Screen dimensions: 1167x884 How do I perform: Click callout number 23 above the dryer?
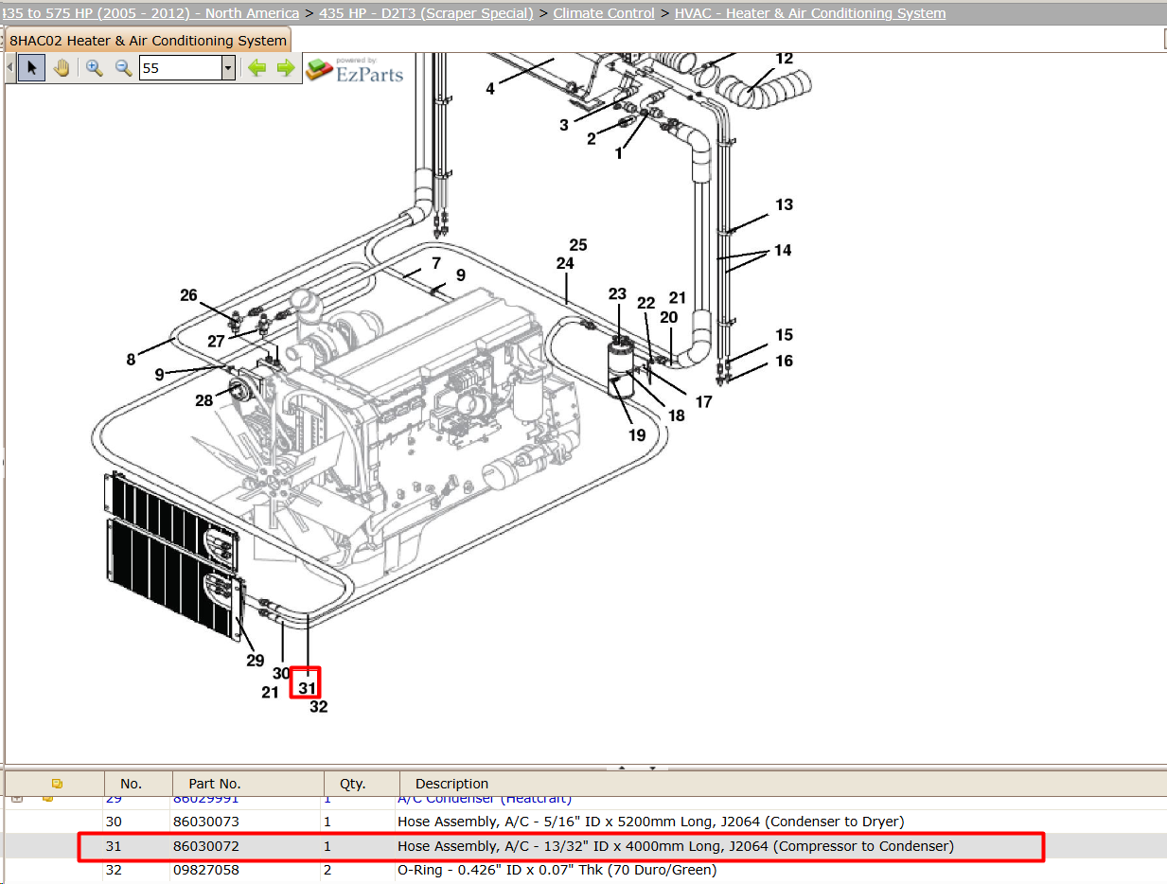pos(617,294)
